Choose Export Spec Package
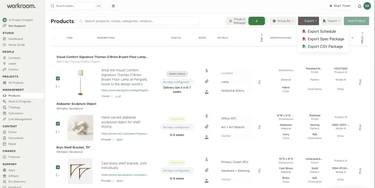Viewport: 375px width, 188px height. pyautogui.click(x=323, y=39)
